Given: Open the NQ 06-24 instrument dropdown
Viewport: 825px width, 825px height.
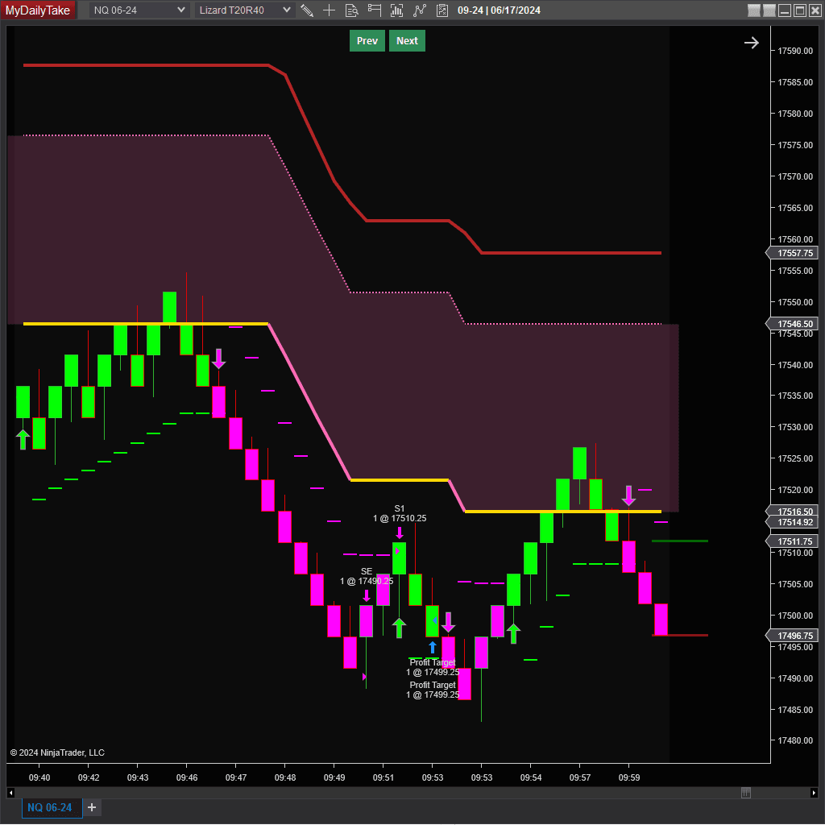Looking at the screenshot, I should pyautogui.click(x=137, y=10).
